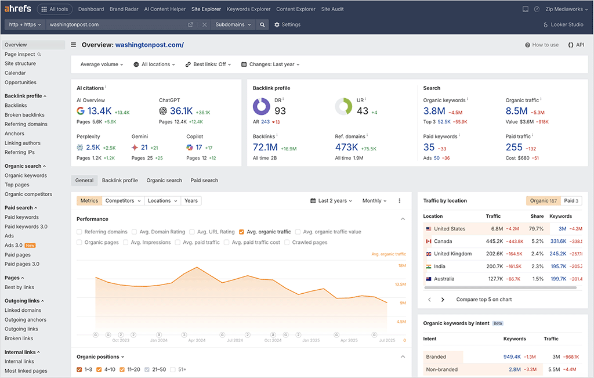This screenshot has height=378, width=594.
Task: Toggle sidebar with hamburger icon
Action: (74, 45)
